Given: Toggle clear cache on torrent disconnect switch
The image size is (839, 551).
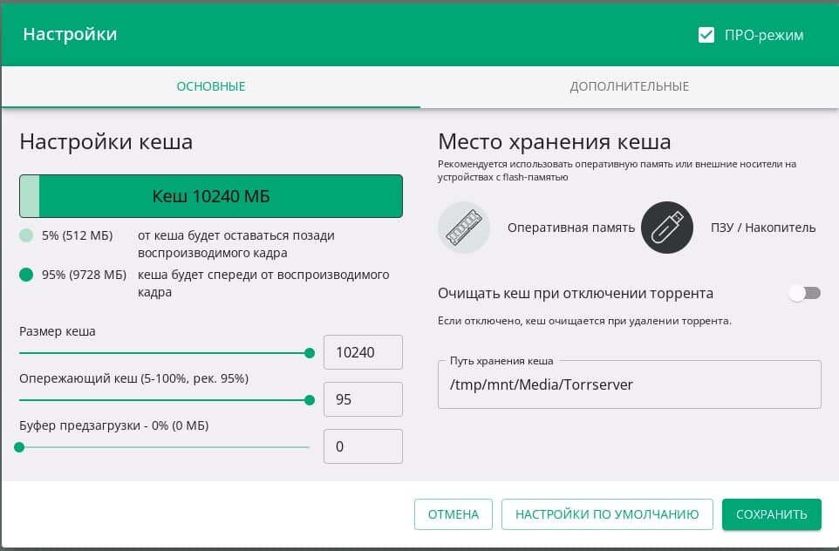Looking at the screenshot, I should [x=804, y=294].
